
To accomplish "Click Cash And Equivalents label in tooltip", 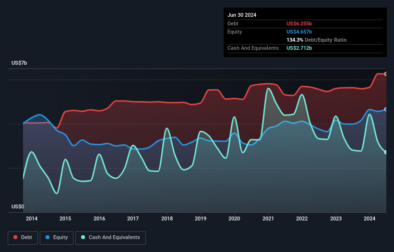I will [253, 48].
